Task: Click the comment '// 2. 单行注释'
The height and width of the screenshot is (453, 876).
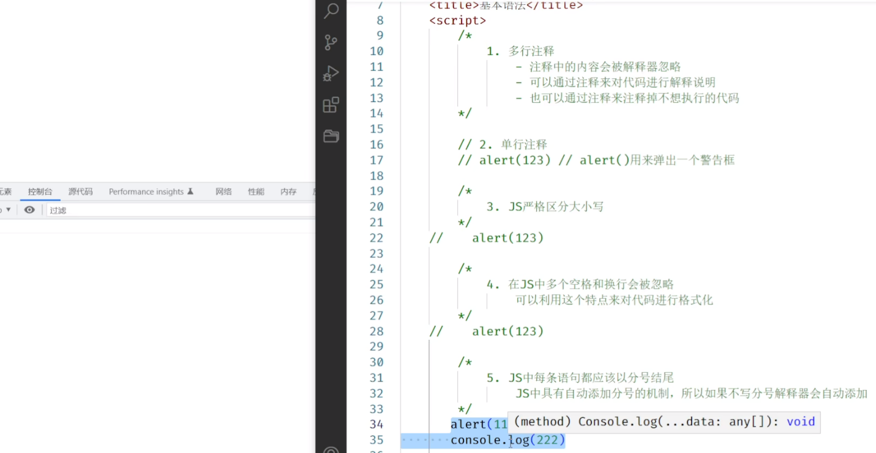Action: [x=502, y=144]
